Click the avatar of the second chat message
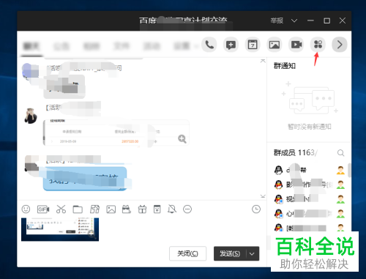Viewport: 366px width, 279px height. pos(31,116)
